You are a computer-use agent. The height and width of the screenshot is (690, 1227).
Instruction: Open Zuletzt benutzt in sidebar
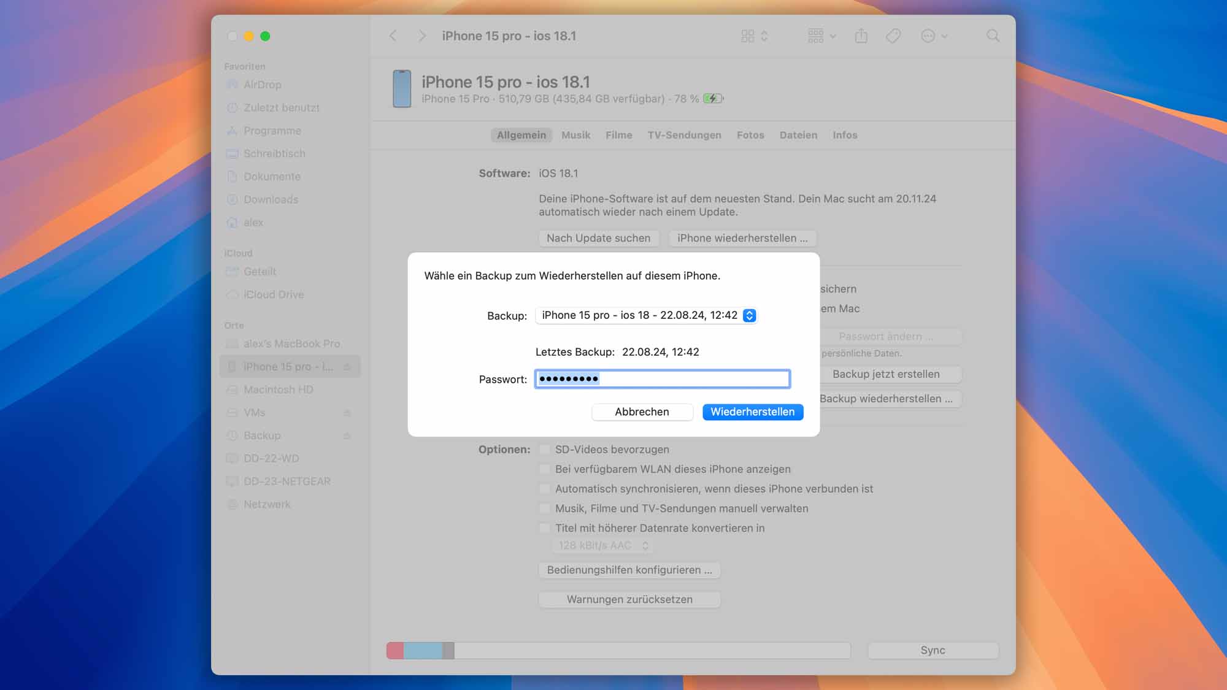[282, 108]
